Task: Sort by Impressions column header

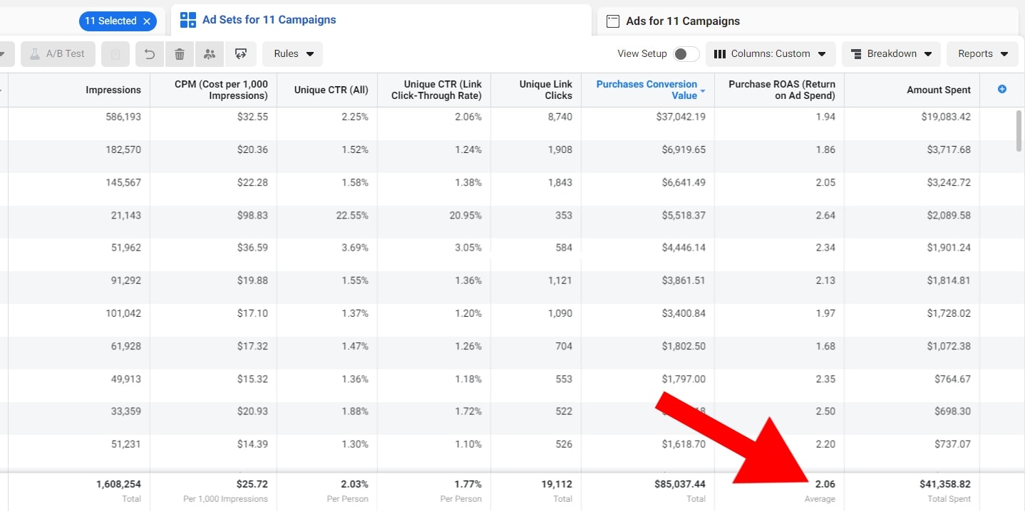Action: click(x=113, y=90)
